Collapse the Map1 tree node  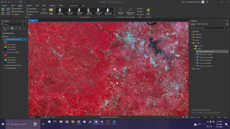[2, 37]
